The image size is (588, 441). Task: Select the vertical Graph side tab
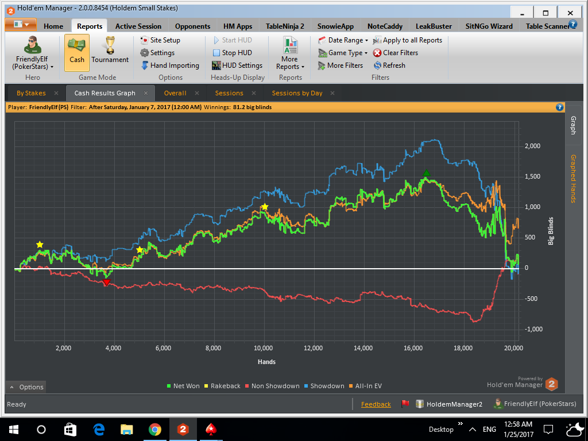pyautogui.click(x=574, y=125)
